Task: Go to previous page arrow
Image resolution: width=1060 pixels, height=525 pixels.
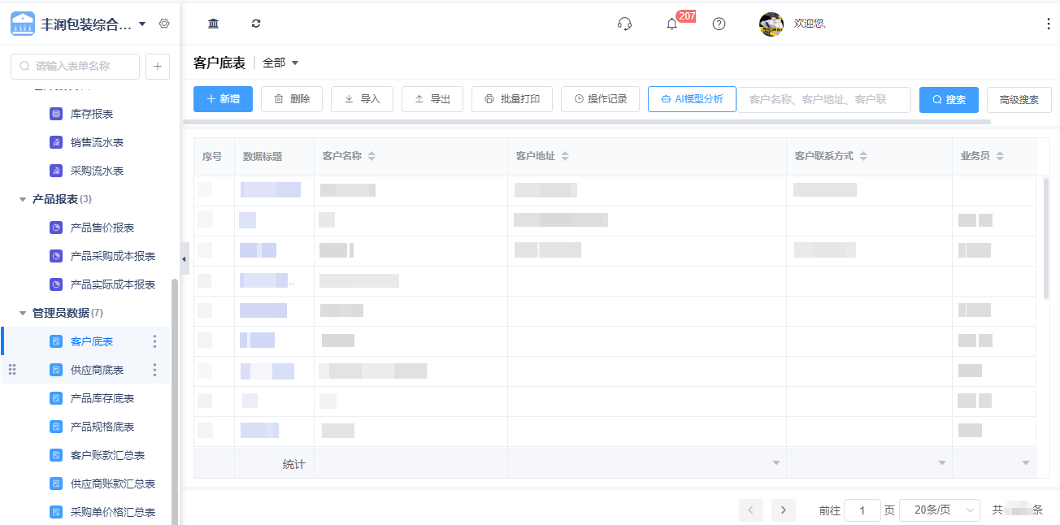Action: tap(750, 510)
